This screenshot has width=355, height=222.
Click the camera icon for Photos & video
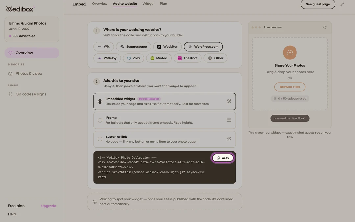click(10, 74)
